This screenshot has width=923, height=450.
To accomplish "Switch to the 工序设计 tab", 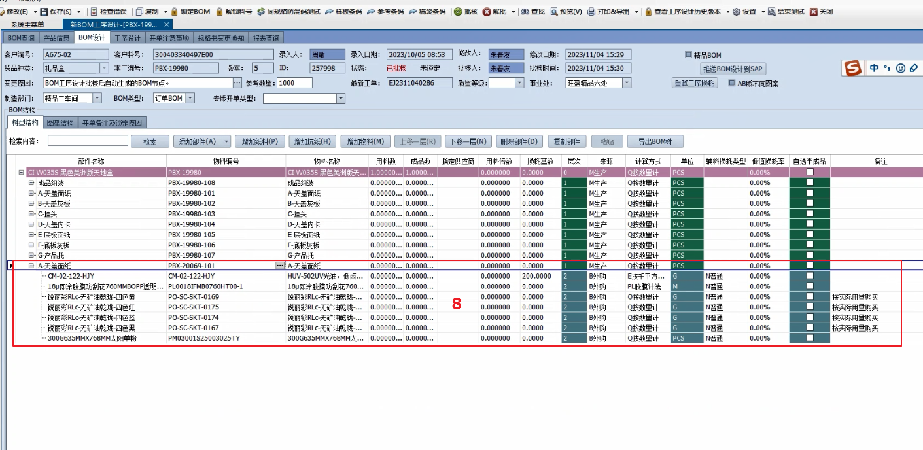I will tap(127, 38).
